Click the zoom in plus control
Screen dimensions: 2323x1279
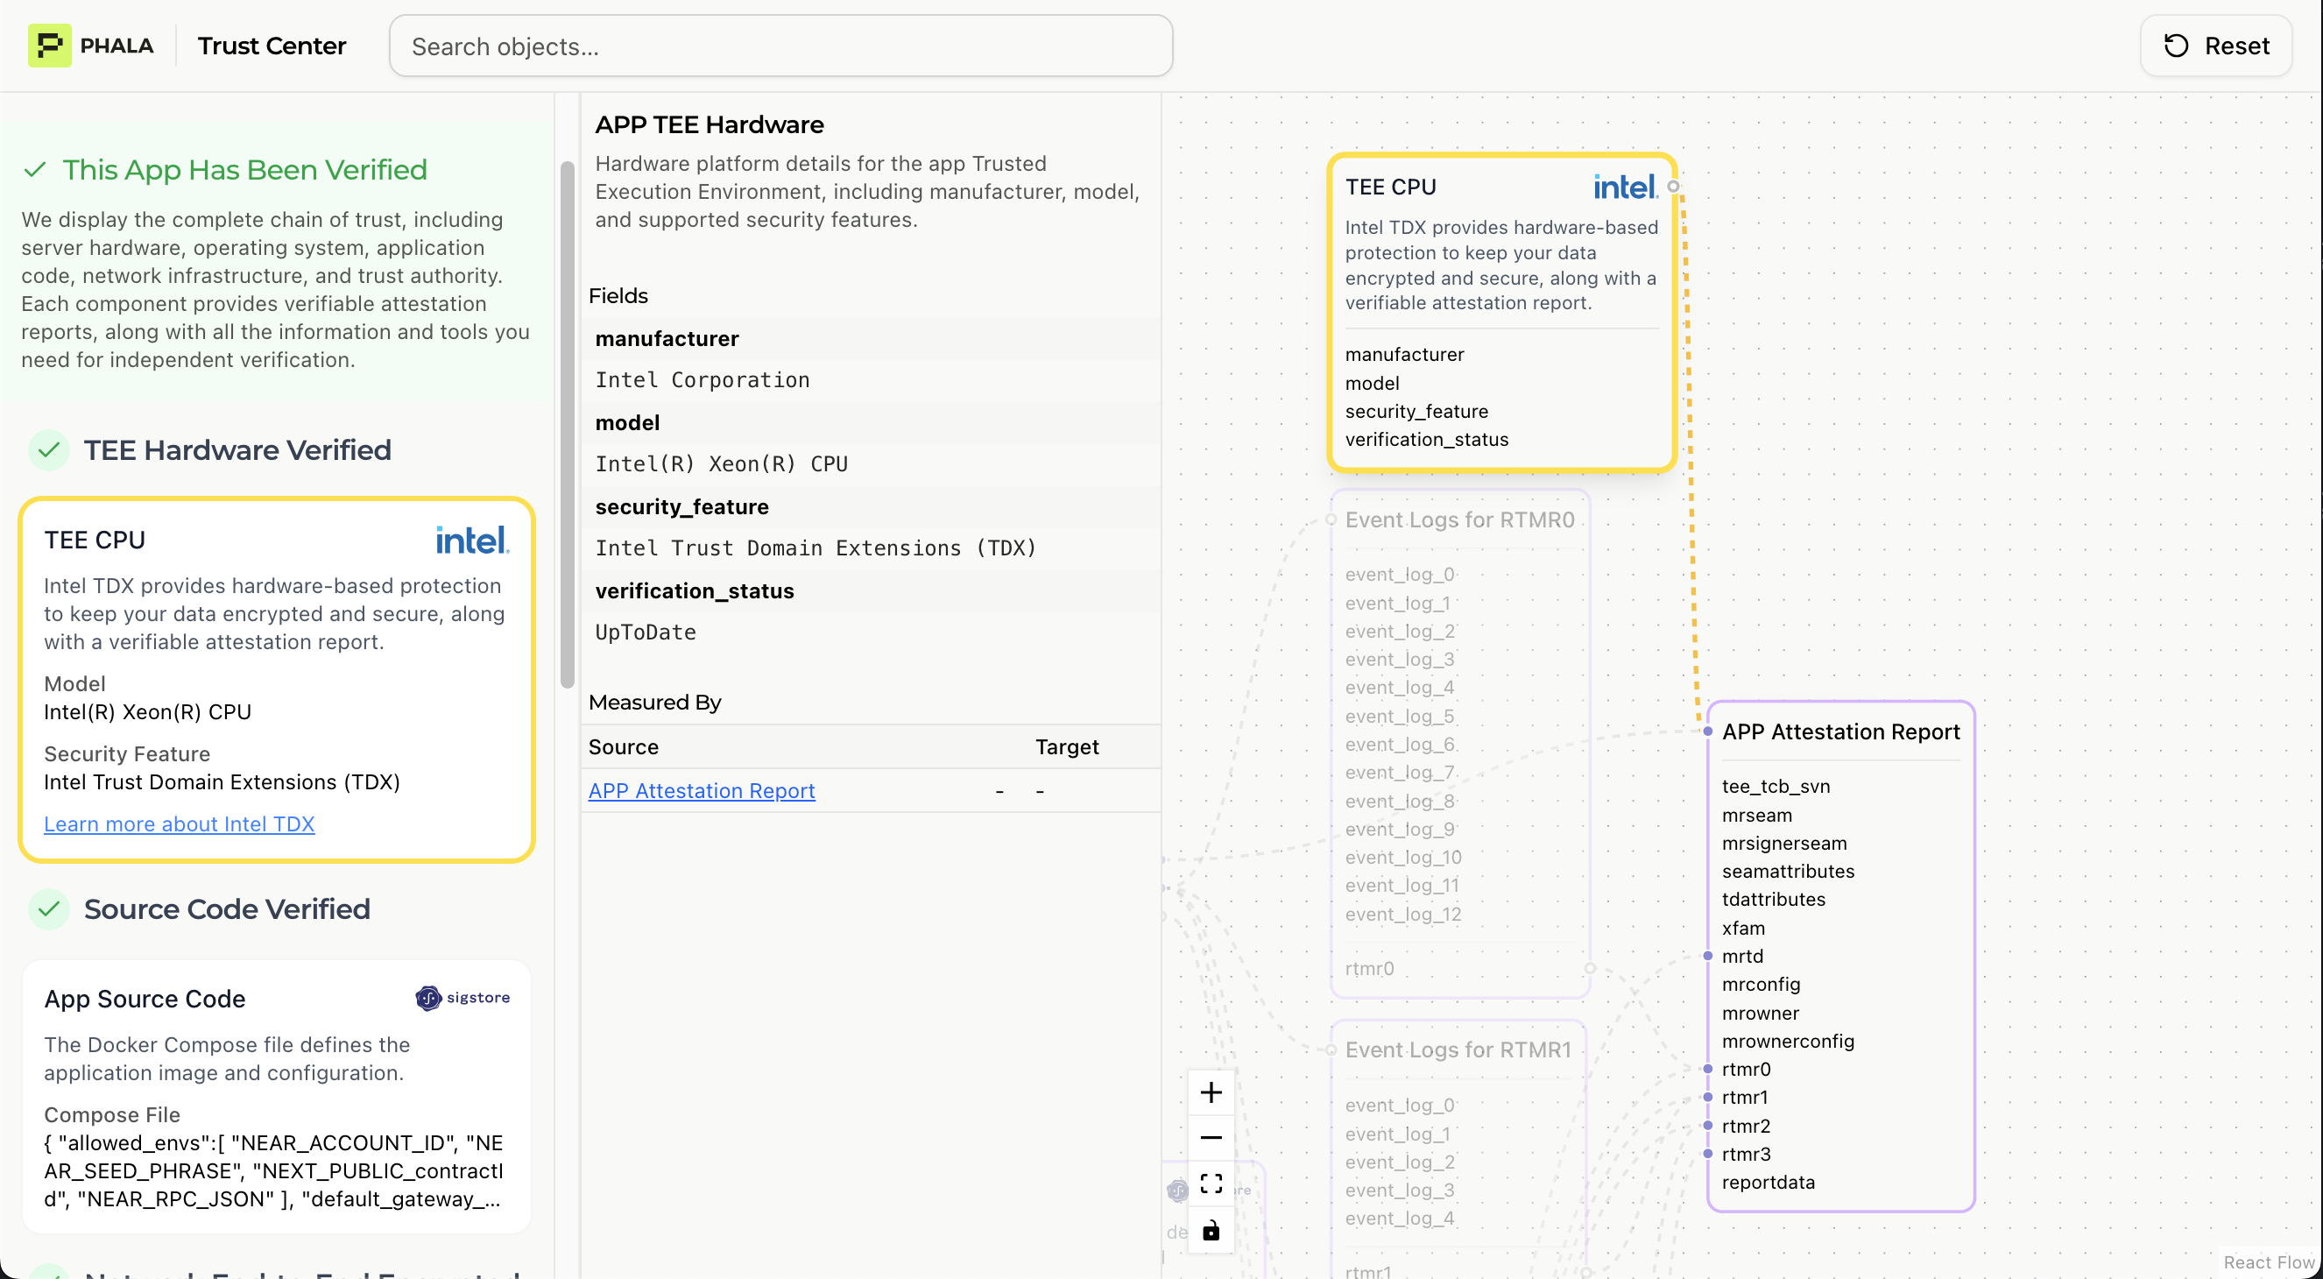pyautogui.click(x=1211, y=1092)
